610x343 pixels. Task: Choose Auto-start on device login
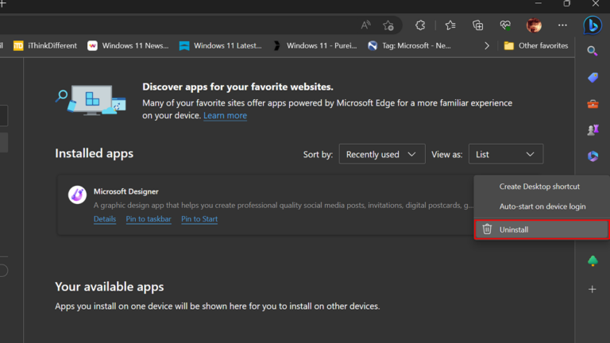[x=542, y=206]
